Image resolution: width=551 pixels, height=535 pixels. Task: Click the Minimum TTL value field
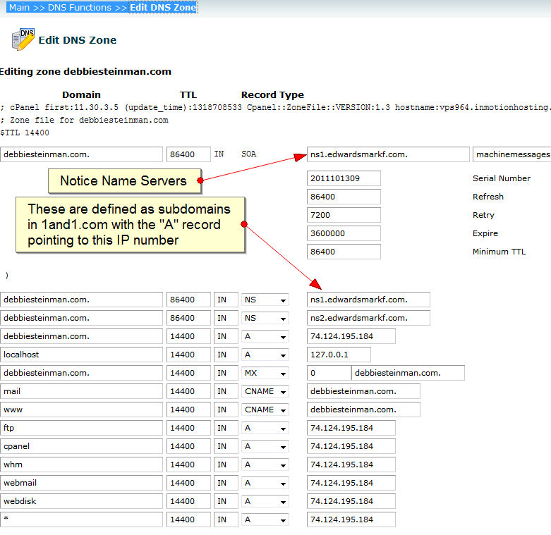point(344,252)
